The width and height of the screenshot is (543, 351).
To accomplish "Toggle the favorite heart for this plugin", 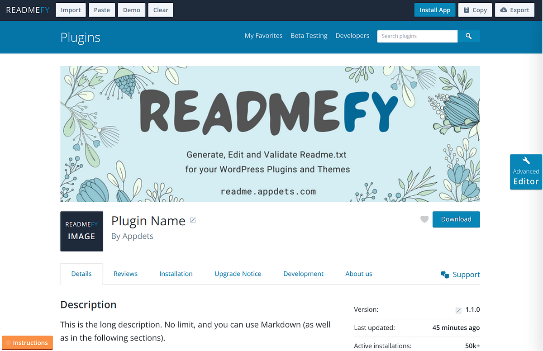I will pyautogui.click(x=424, y=219).
